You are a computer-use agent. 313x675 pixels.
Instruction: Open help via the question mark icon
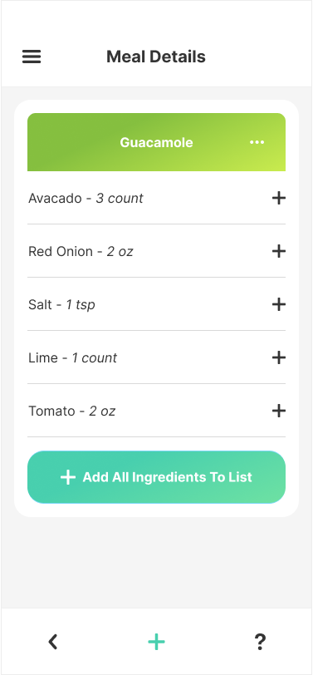pyautogui.click(x=260, y=642)
